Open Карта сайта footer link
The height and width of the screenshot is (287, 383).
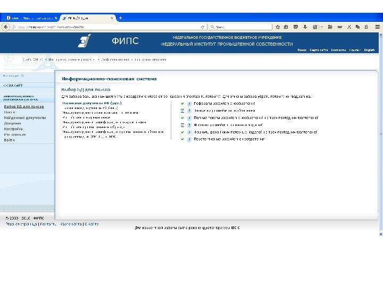tap(71, 224)
